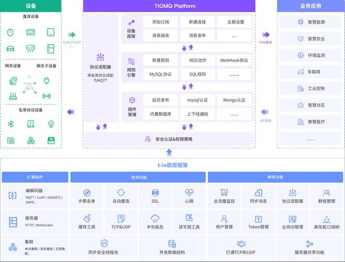The height and width of the screenshot is (262, 345).
Task: Click the SQL规则 box
Action: coord(197,74)
